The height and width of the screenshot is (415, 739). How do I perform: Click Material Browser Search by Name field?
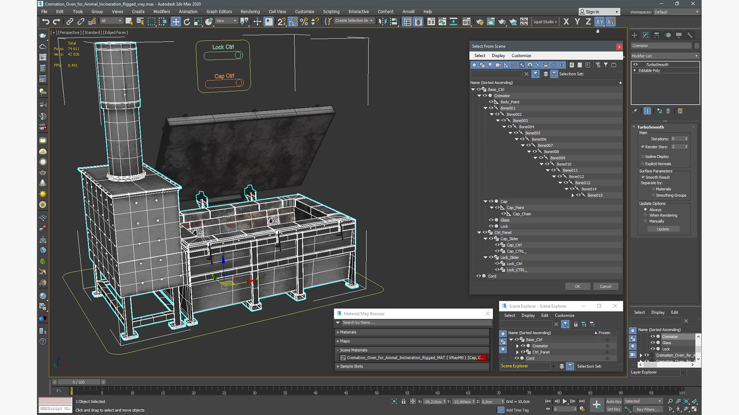click(416, 323)
